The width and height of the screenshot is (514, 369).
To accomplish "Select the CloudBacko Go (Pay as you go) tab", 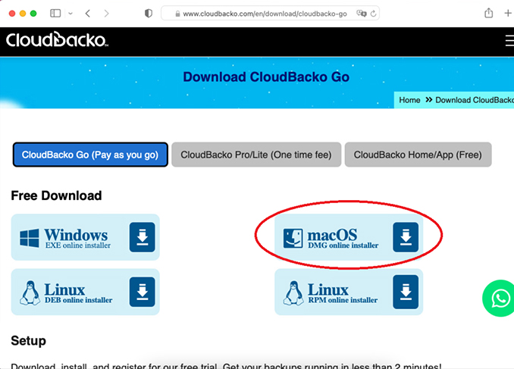I will (90, 155).
